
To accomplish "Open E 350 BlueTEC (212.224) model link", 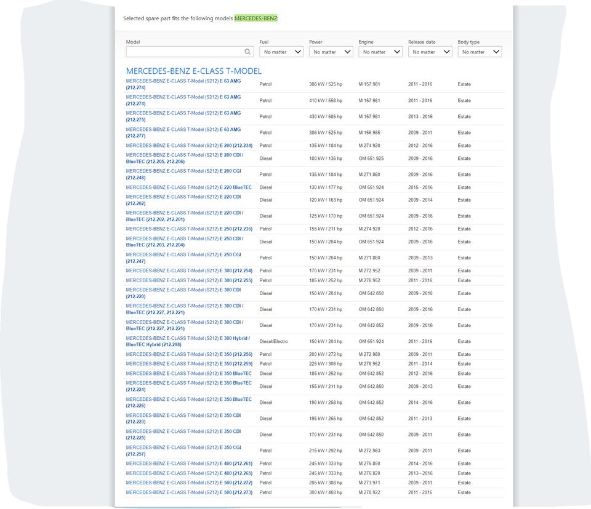I will pyautogui.click(x=189, y=386).
